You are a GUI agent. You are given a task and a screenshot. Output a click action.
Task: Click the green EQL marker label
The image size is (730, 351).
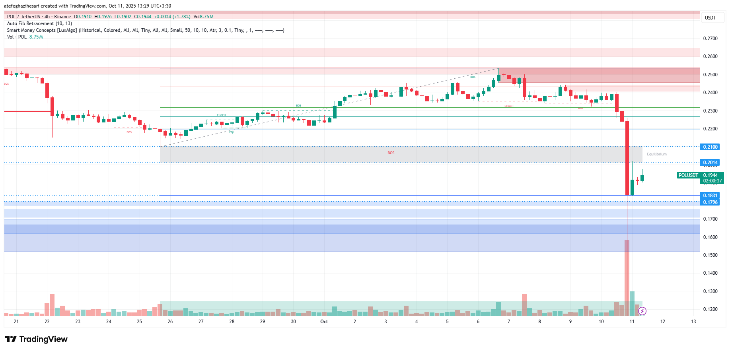point(232,132)
